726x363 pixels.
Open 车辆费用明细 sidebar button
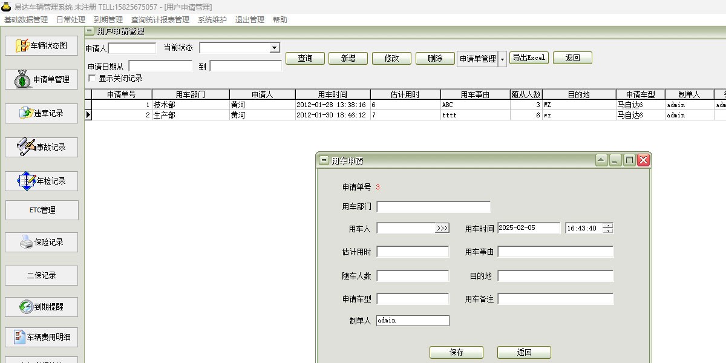point(42,337)
